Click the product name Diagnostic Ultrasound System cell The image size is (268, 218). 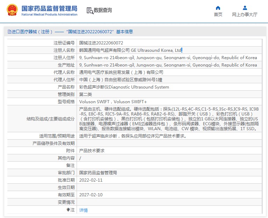coord(124,87)
